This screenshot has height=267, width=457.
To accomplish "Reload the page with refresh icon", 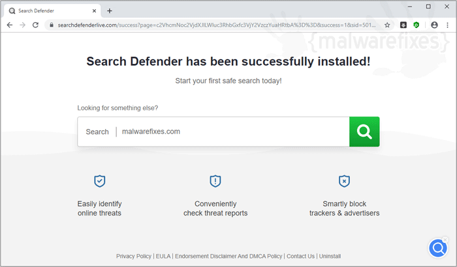I will 35,25.
